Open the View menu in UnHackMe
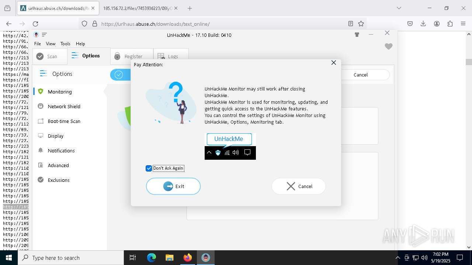472x265 pixels. point(51,43)
